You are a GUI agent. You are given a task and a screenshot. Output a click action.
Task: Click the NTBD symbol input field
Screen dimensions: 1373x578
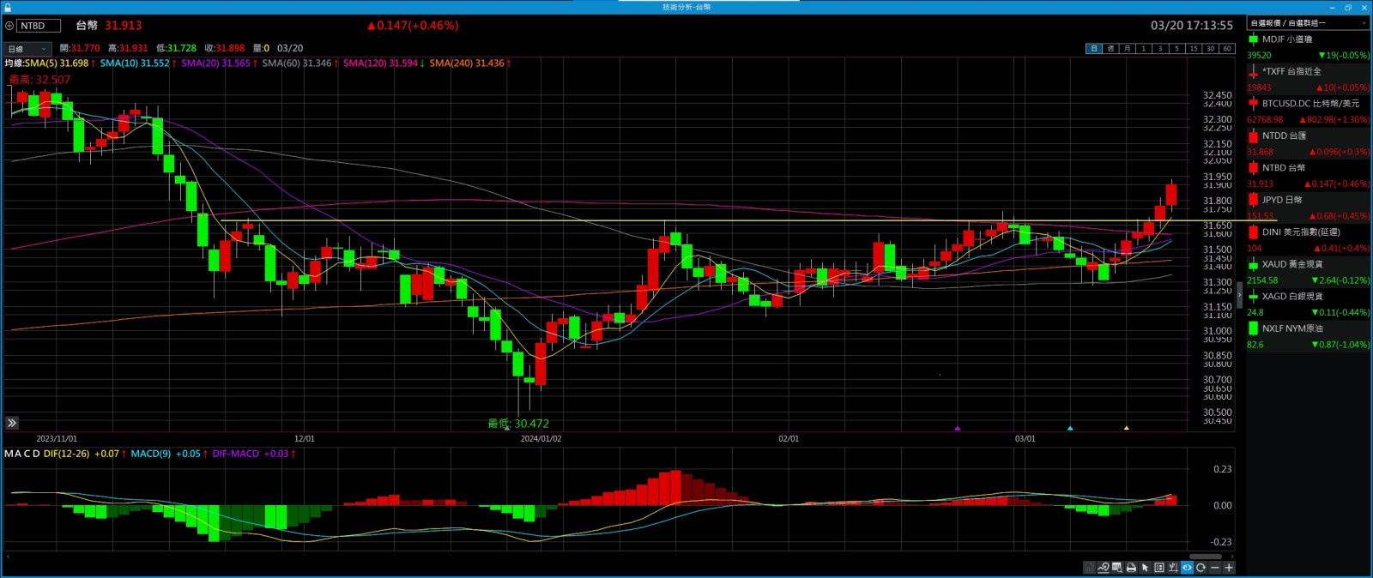click(39, 26)
